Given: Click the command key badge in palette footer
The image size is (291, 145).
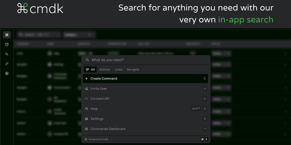Looking at the screenshot, I should [202, 139].
